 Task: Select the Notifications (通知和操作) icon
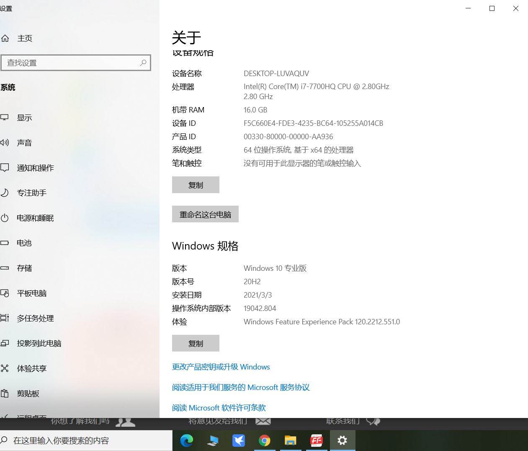pos(5,168)
